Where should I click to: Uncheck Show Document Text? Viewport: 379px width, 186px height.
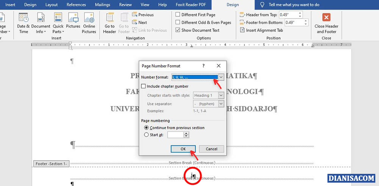tap(178, 30)
